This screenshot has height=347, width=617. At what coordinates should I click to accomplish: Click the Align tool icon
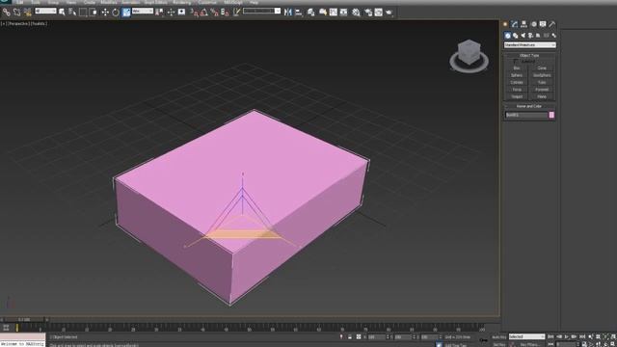coord(298,13)
